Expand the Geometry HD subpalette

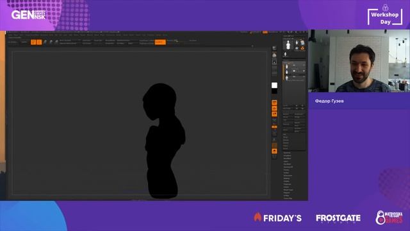coord(288,167)
